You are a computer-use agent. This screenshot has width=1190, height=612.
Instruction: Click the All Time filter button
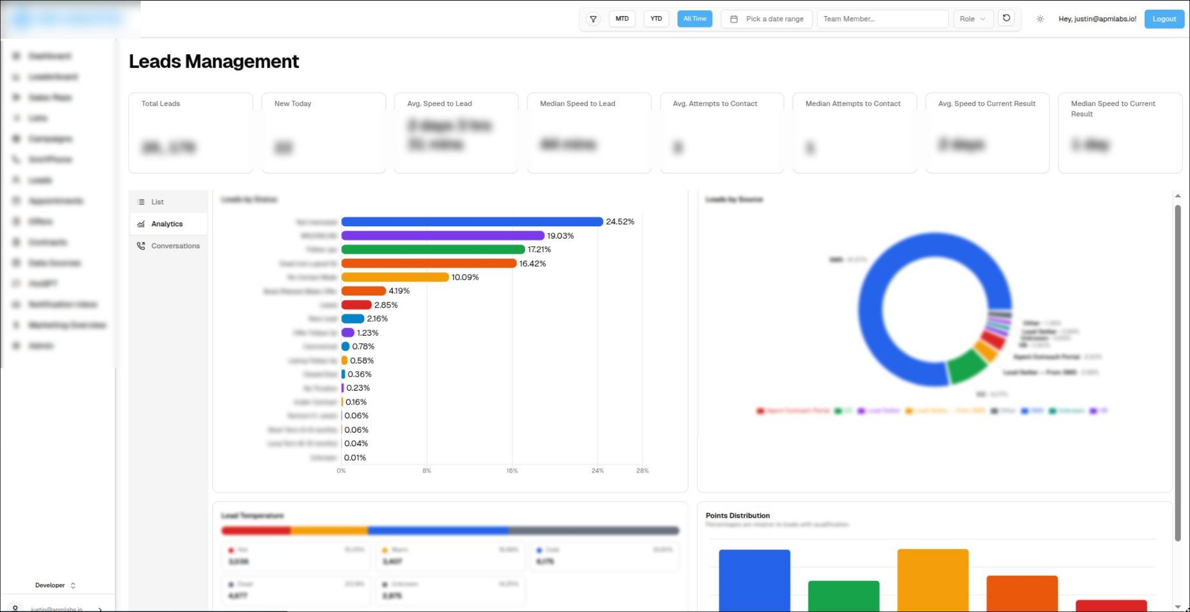tap(694, 19)
